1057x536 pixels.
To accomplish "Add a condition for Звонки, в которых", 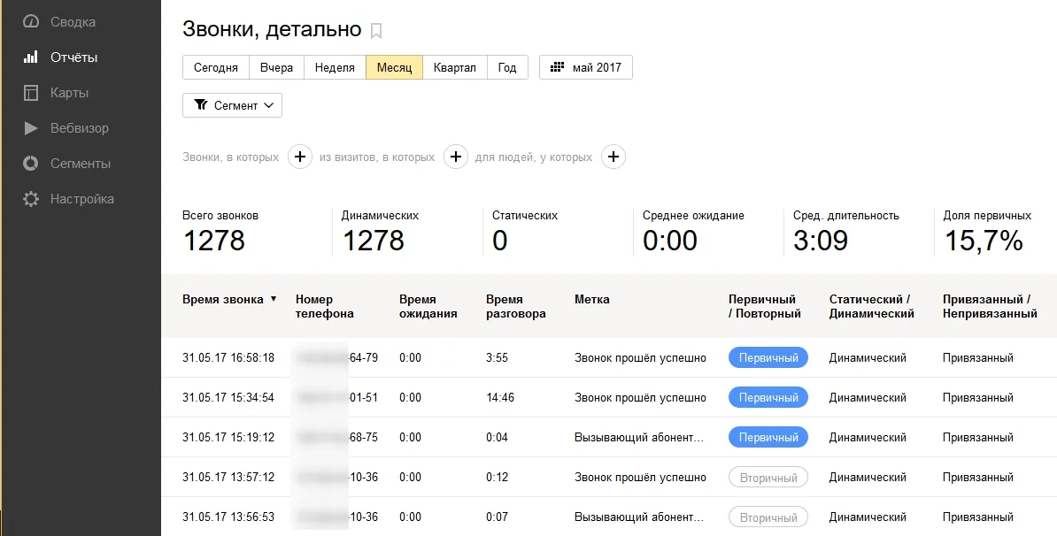I will tap(300, 157).
